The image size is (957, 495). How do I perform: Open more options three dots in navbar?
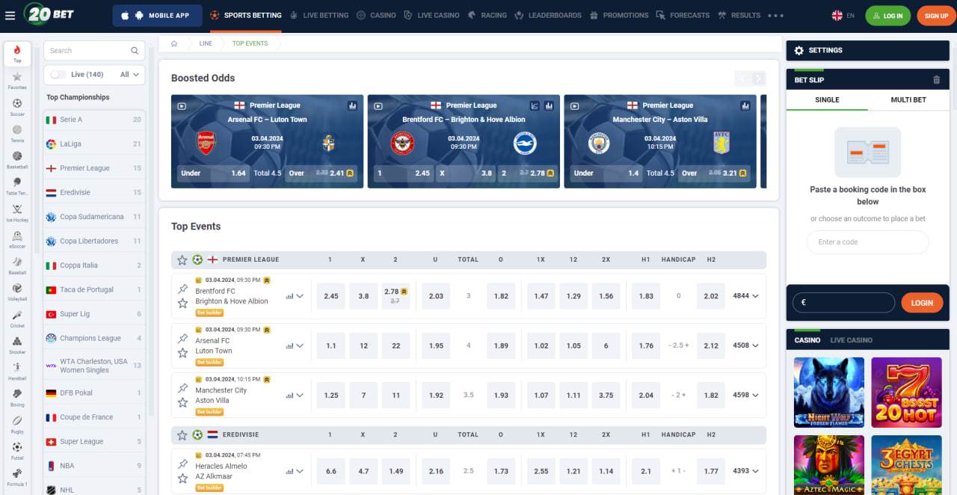tap(775, 15)
